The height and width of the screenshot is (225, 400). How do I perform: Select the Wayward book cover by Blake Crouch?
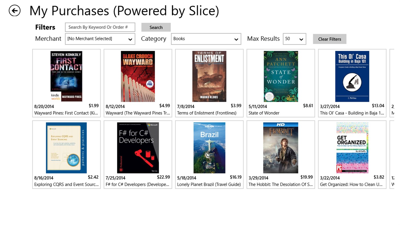[x=138, y=76]
